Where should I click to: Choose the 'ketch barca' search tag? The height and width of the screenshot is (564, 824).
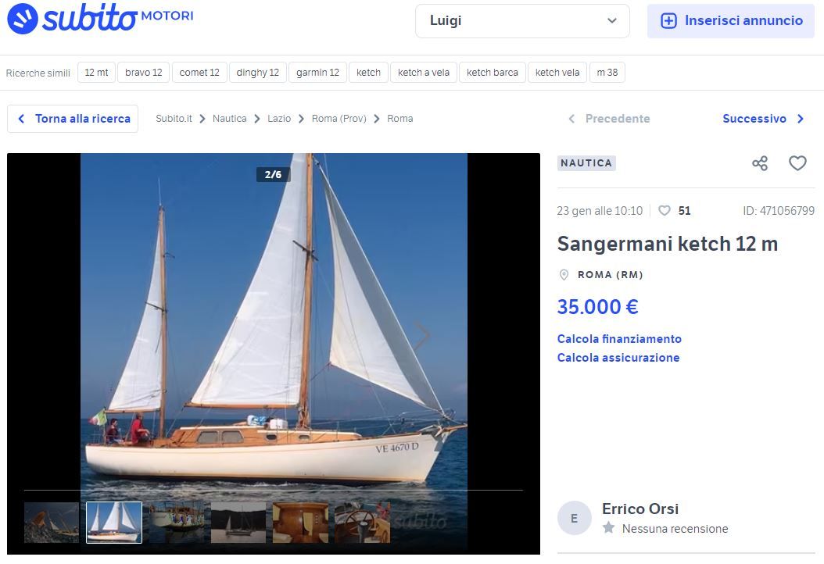point(493,73)
